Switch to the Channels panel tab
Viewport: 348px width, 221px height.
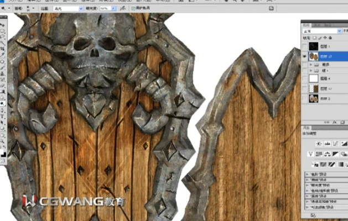tap(316, 25)
